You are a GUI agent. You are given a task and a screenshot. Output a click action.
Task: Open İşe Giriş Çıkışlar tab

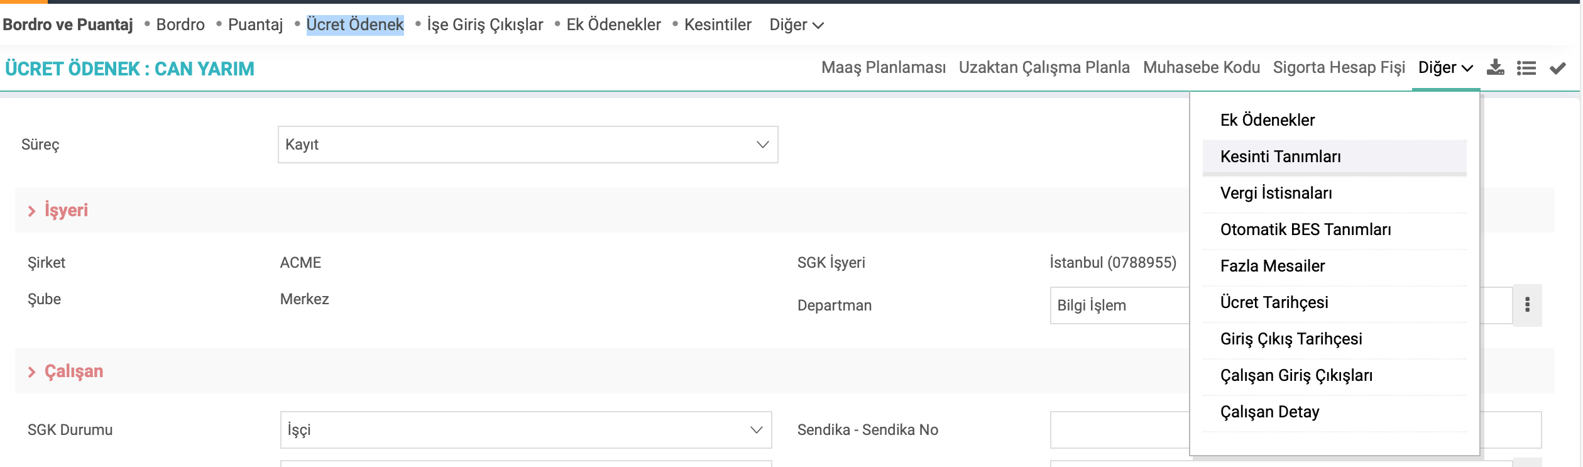485,25
